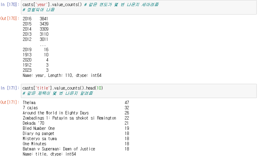Click the 'year' string in cell 170
The image size is (258, 161).
pyautogui.click(x=42, y=5)
